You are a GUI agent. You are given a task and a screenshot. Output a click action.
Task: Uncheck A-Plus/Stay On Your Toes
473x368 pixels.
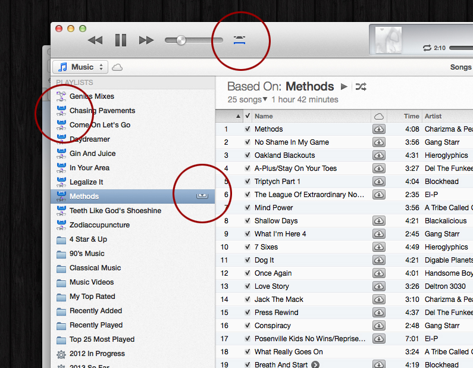(248, 168)
